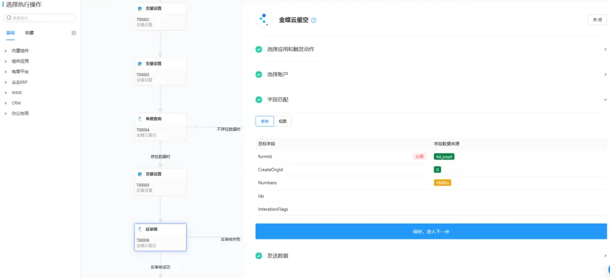
Task: Click the icon on the T00005 变量设置 node
Action: [140, 174]
